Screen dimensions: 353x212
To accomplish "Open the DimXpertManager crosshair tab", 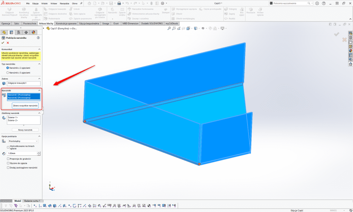I will pos(26,32).
